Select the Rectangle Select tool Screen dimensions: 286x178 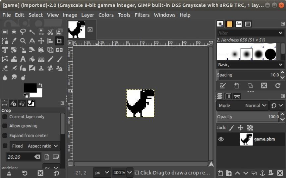(x=5, y=32)
